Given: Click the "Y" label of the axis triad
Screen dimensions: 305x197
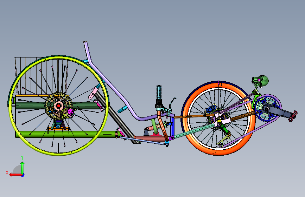Looking at the screenshot, I should click(x=22, y=158).
